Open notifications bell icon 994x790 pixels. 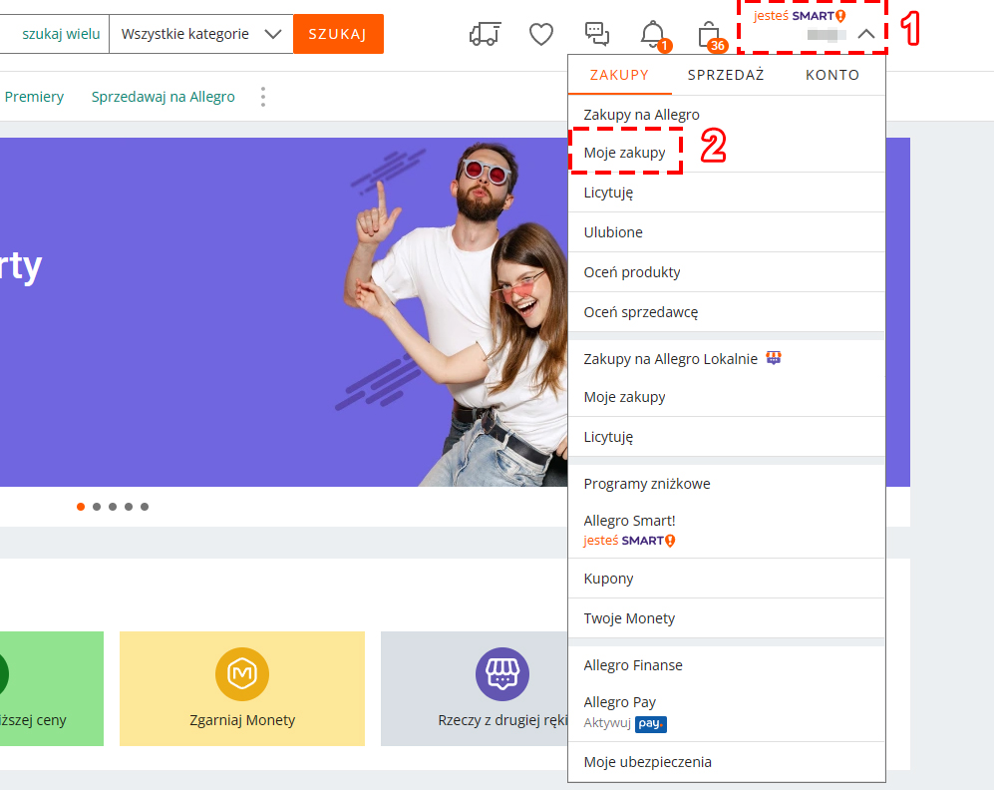(x=653, y=34)
